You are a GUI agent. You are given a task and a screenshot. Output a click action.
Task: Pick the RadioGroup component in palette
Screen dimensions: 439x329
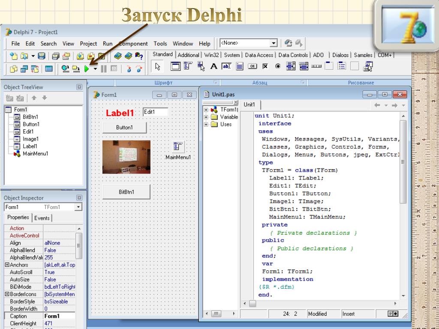[342, 66]
